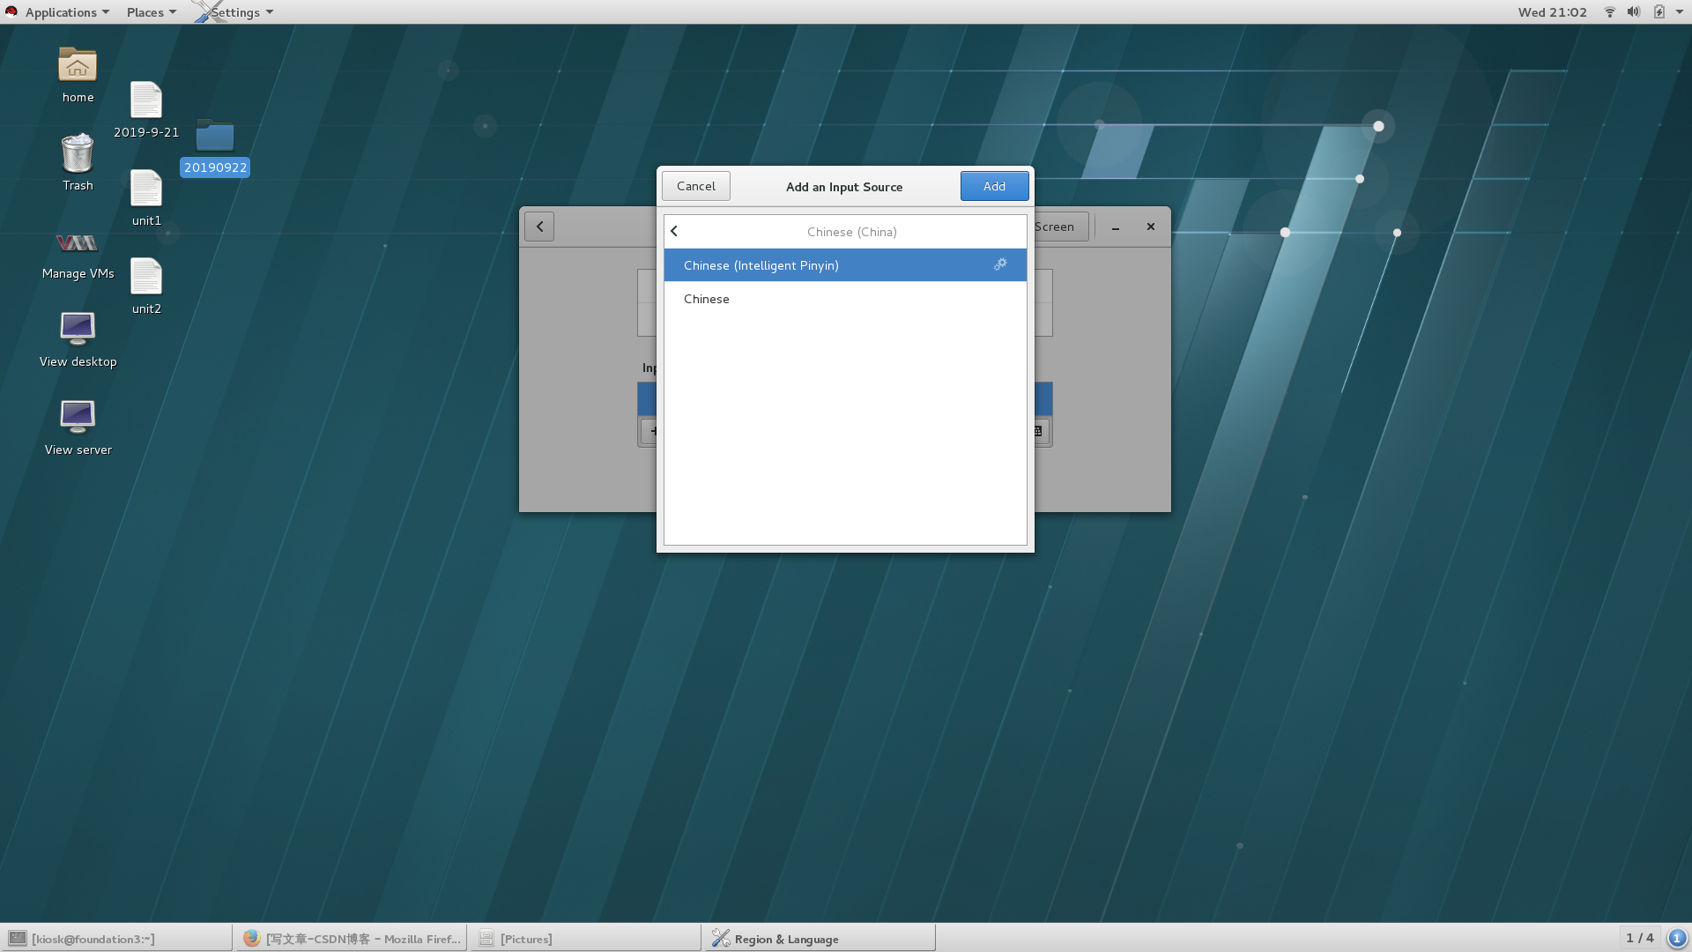The image size is (1692, 952).
Task: Expand the Applications menu
Action: 61,11
